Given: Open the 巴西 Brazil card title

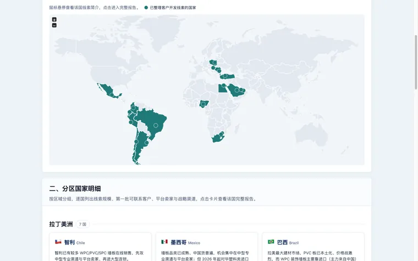Looking at the screenshot, I should pos(288,242).
